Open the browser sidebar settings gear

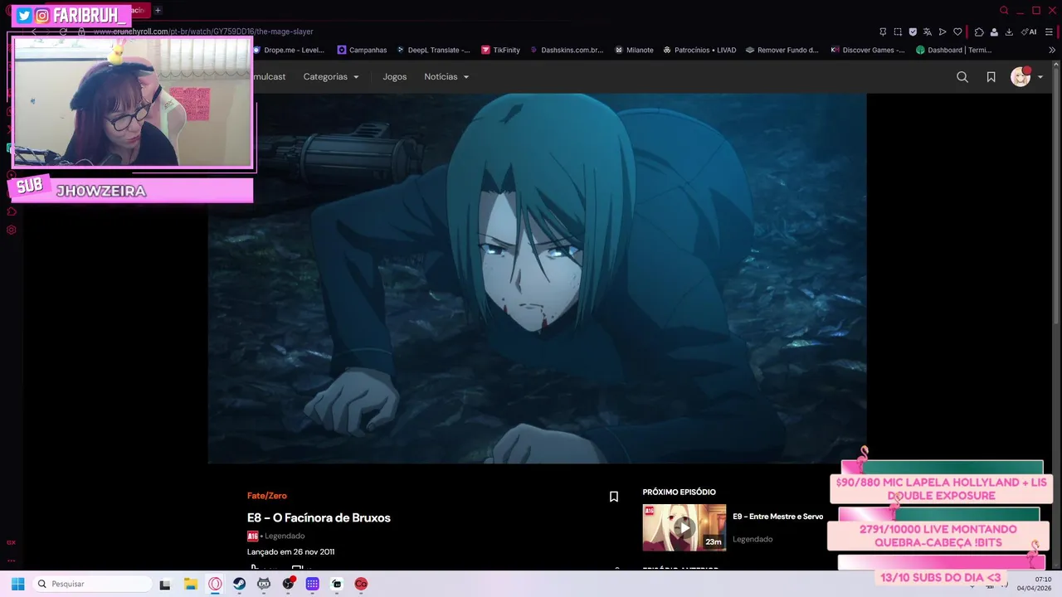12,230
